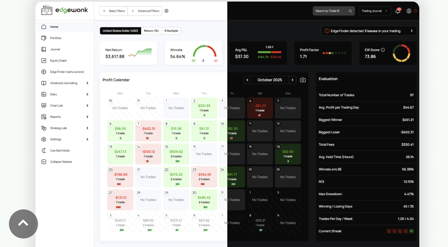Open the Edge Finder detected issues banner
Screen dimensions: 448x247
(368, 31)
